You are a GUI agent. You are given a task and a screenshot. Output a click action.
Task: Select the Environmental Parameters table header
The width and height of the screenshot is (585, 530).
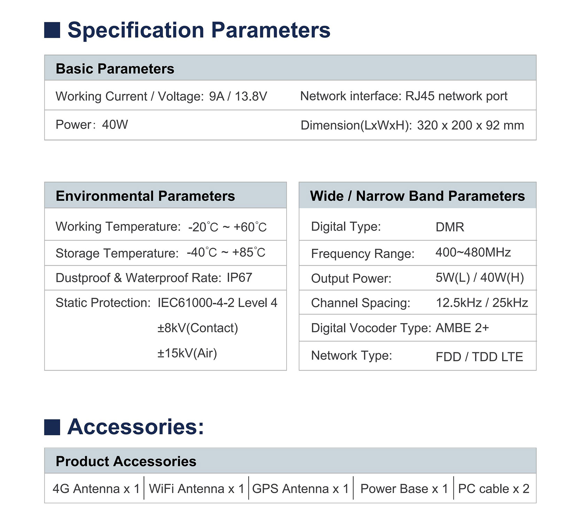tap(145, 196)
